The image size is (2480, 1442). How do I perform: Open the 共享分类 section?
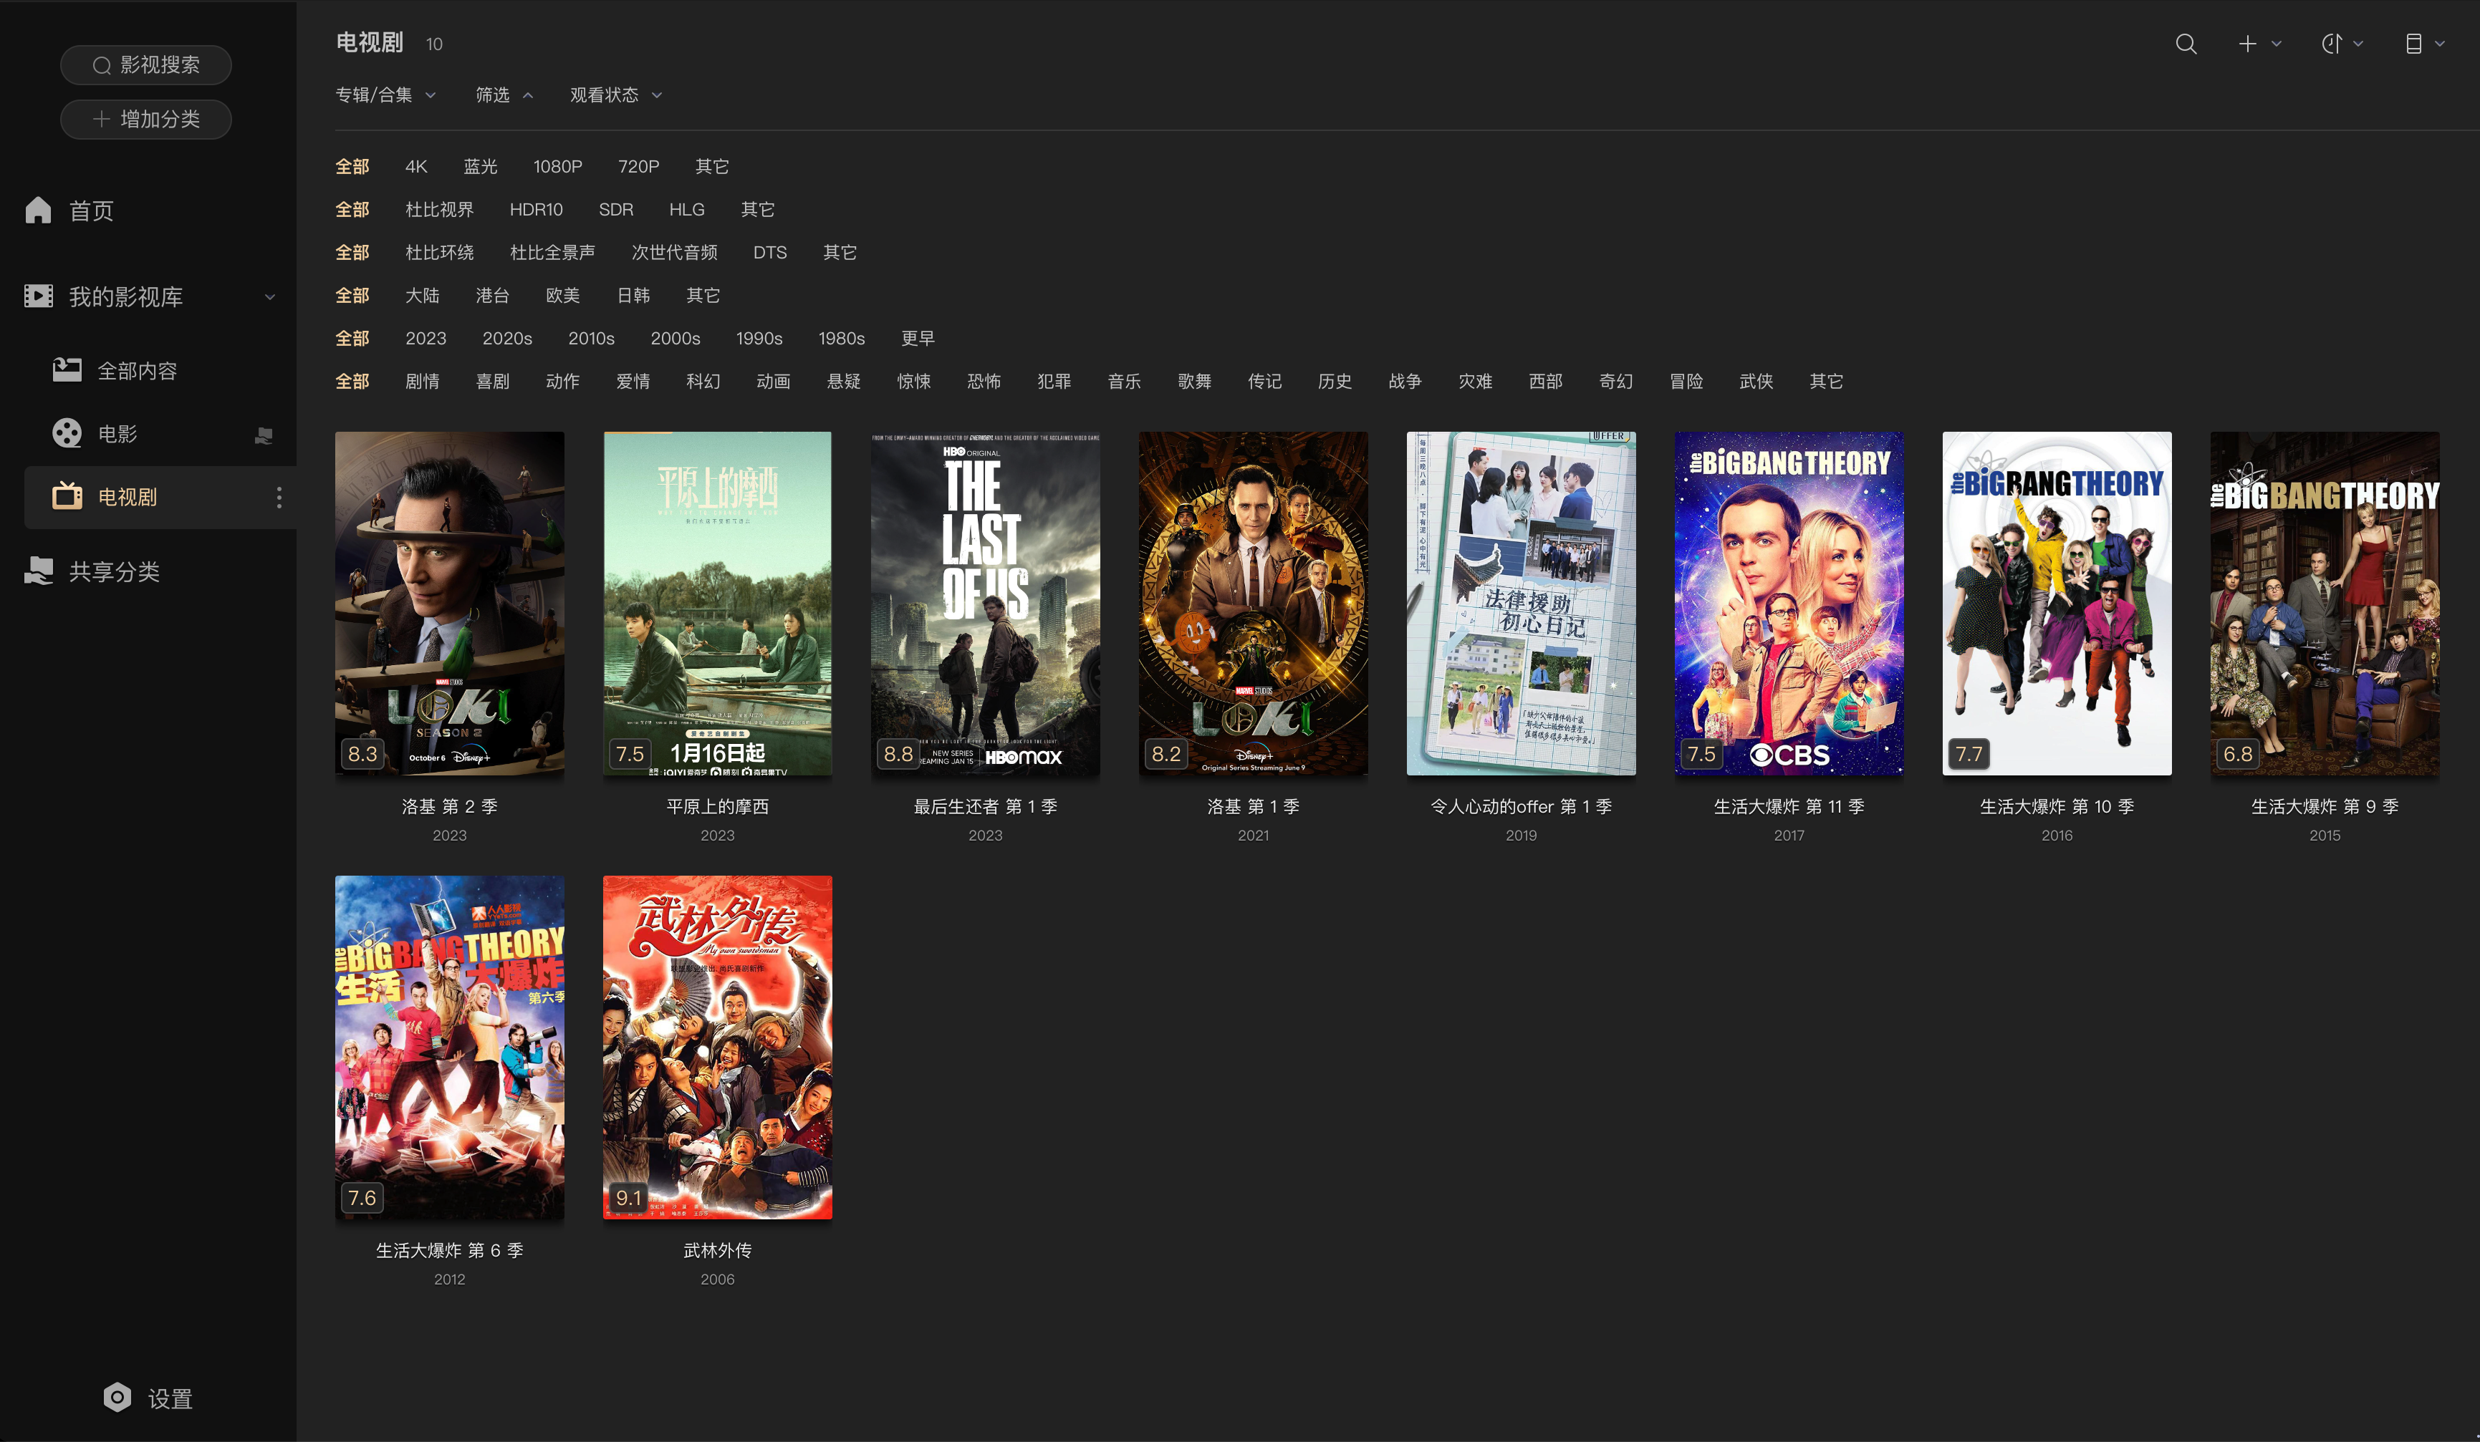pos(113,571)
